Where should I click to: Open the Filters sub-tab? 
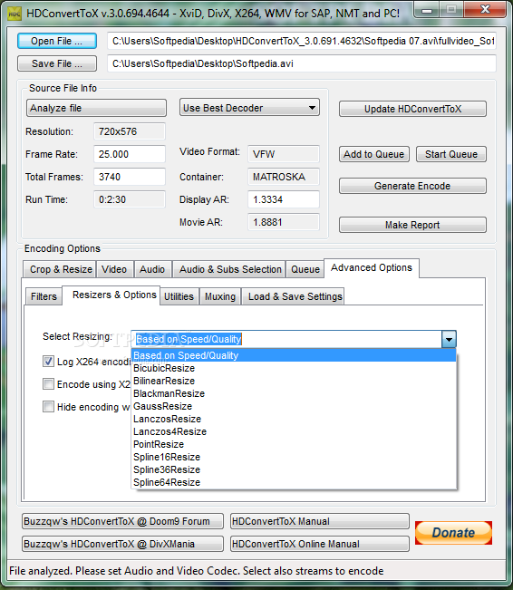[44, 296]
